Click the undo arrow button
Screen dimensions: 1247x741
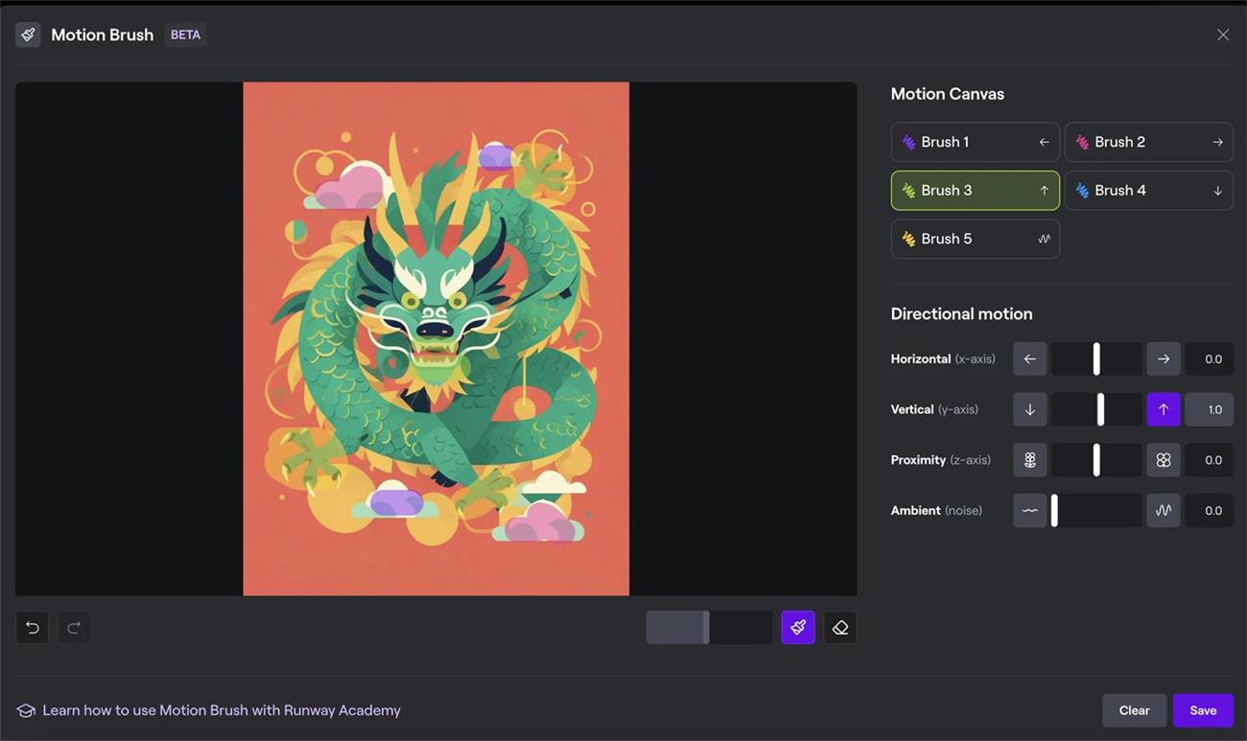click(32, 628)
